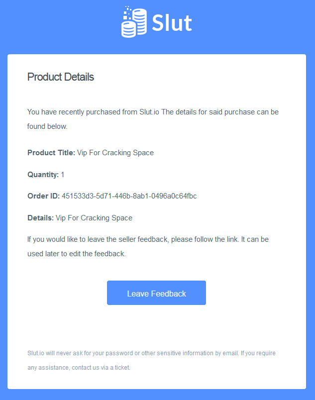Image resolution: width=315 pixels, height=400 pixels.
Task: Click the Product Title value text
Action: 115,153
